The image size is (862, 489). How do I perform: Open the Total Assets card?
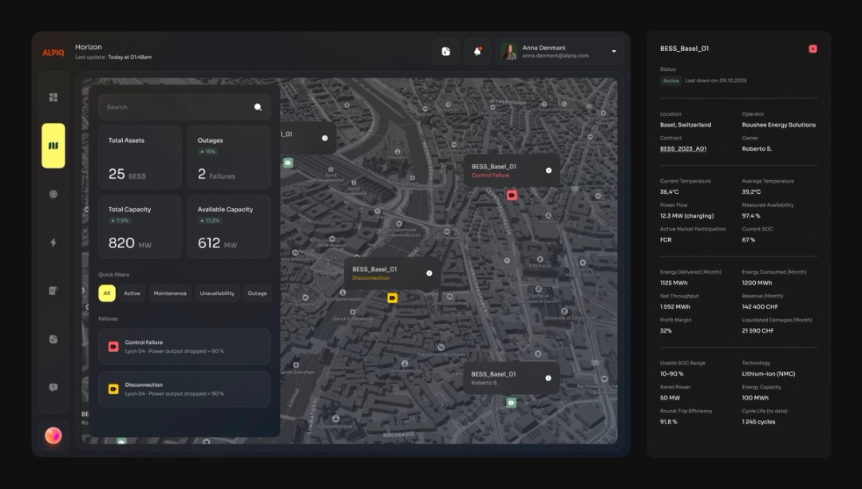140,158
